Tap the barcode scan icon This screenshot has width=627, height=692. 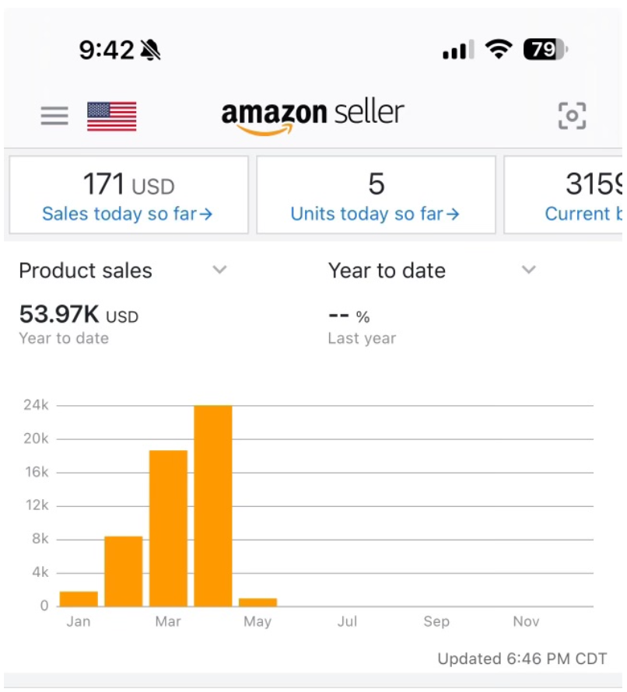572,116
